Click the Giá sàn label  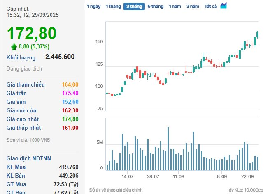pos(16,102)
